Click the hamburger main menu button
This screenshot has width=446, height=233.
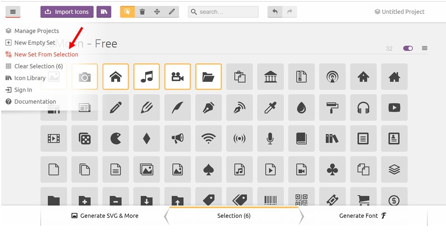point(13,12)
